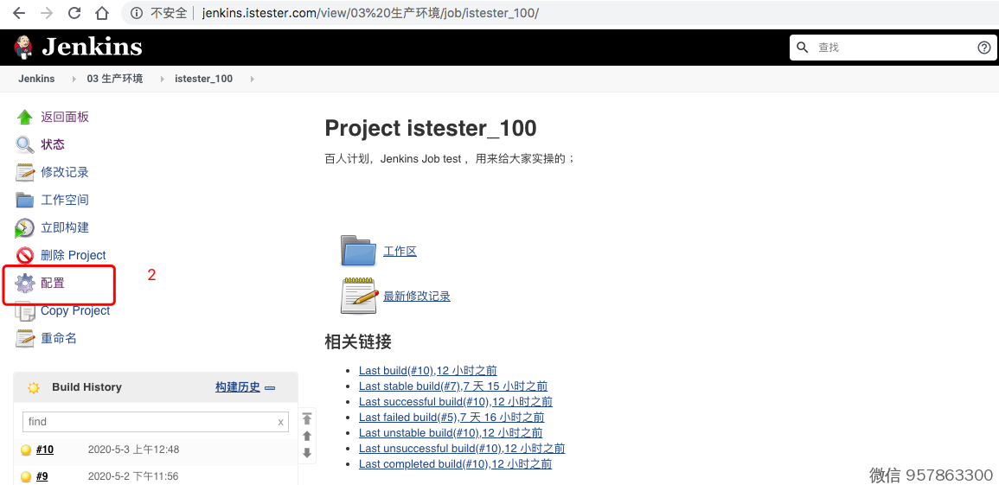Viewport: 999px width, 485px height.
Task: Open the Last failed build (#5) link
Action: (451, 418)
